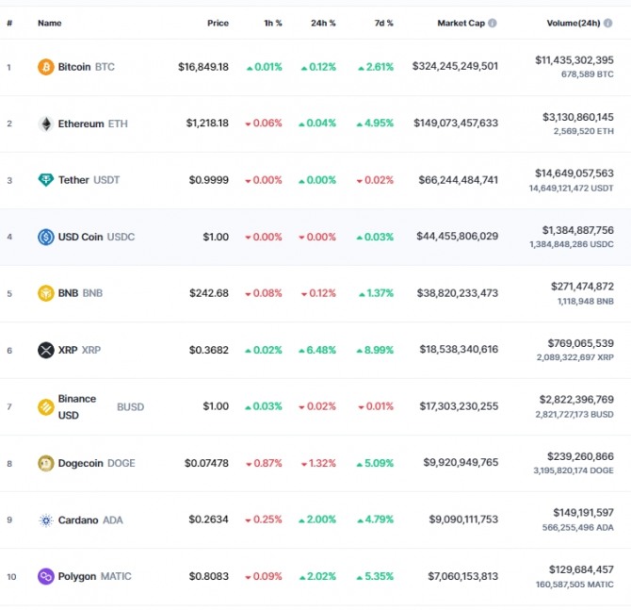
Task: Sort by 7d % column header
Action: pyautogui.click(x=382, y=23)
